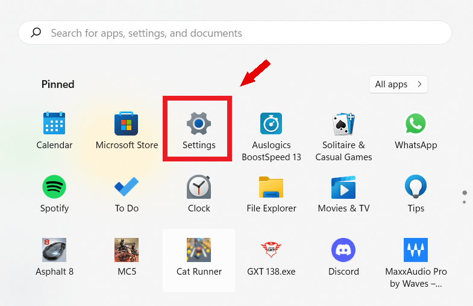Open the Settings gear app
Viewport: 473px width, 306px height.
pos(199,131)
